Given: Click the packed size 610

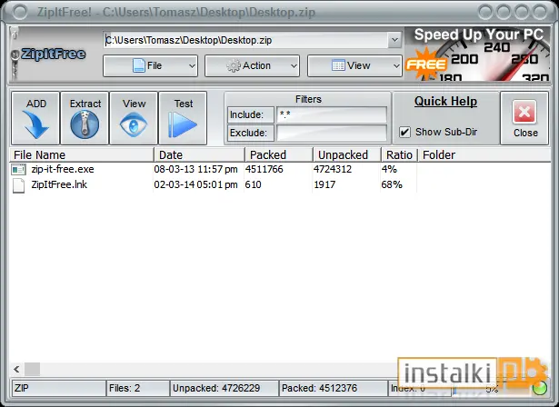Looking at the screenshot, I should (x=253, y=184).
